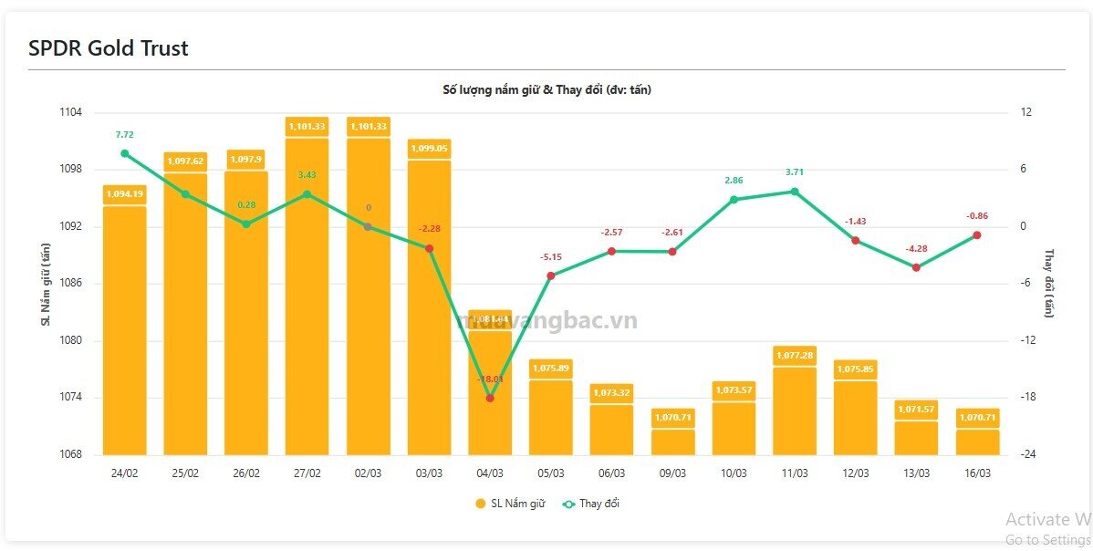Click the 16/03 x-axis date label
Screen dimensions: 1093x551
[x=977, y=473]
